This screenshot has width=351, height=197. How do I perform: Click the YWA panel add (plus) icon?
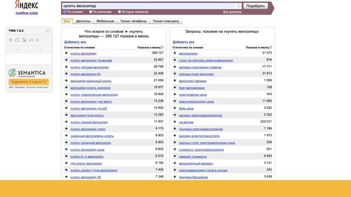click(x=10, y=40)
